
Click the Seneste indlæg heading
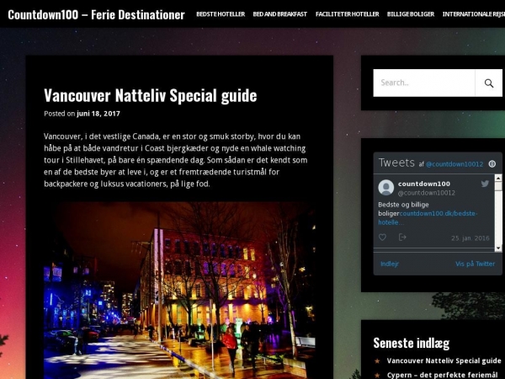point(412,343)
